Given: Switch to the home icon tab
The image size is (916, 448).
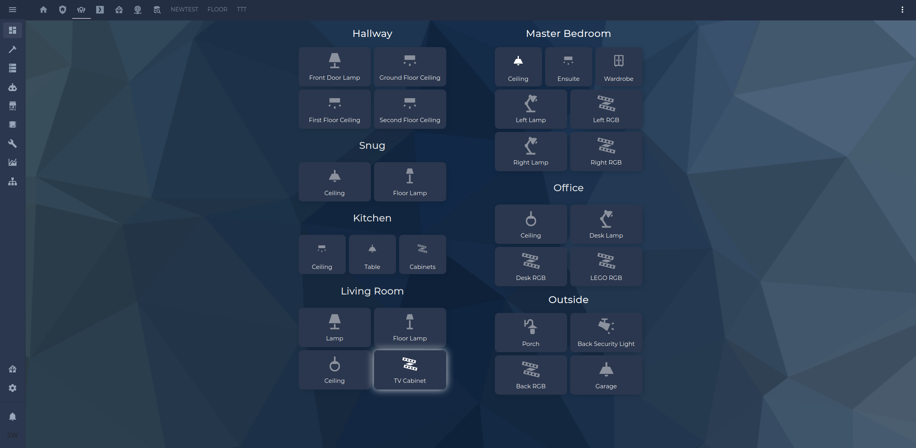Looking at the screenshot, I should [x=44, y=9].
